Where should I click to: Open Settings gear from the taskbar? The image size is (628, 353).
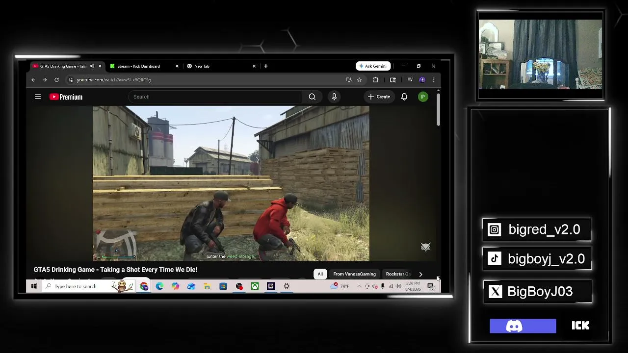287,286
